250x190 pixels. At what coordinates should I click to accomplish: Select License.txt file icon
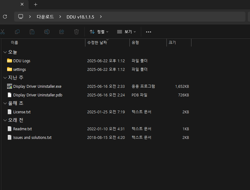click(10, 112)
